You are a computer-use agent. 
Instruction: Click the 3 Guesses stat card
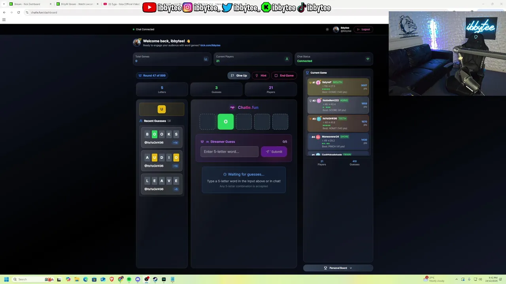(216, 90)
